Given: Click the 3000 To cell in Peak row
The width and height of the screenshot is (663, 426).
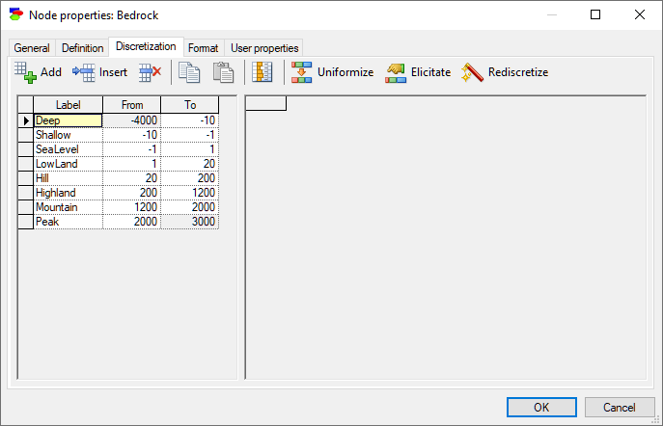Looking at the screenshot, I should (x=190, y=222).
